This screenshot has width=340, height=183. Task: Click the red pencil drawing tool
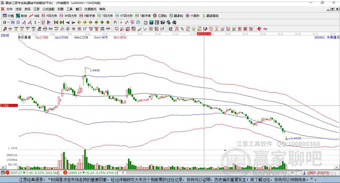coord(5,29)
